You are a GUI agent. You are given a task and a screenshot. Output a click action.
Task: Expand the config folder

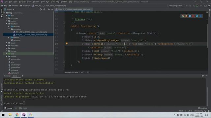coord(7,21)
